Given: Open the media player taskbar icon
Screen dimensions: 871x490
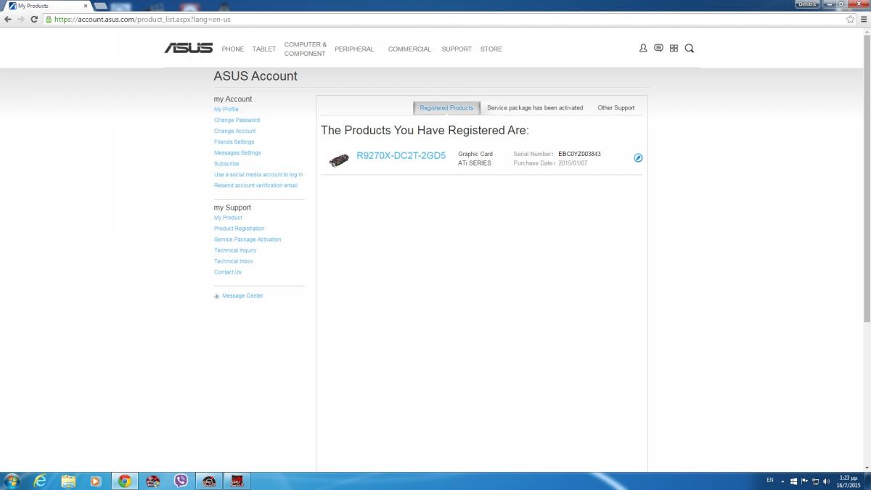Looking at the screenshot, I should (x=96, y=481).
